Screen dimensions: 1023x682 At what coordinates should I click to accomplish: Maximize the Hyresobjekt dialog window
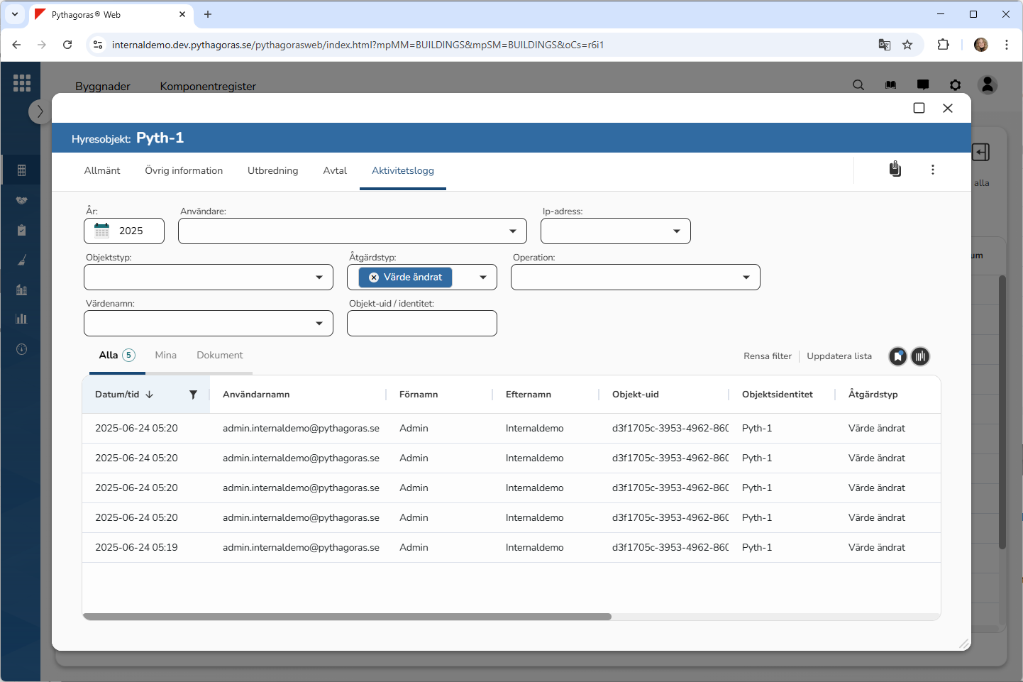pos(919,108)
